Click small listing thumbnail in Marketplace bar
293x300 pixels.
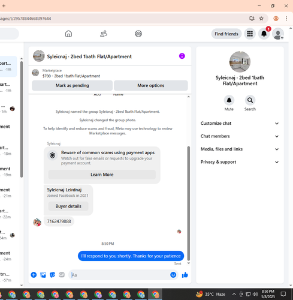point(35,73)
